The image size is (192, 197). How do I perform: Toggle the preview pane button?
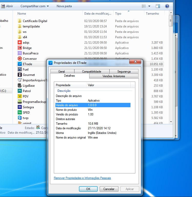(x=158, y=6)
